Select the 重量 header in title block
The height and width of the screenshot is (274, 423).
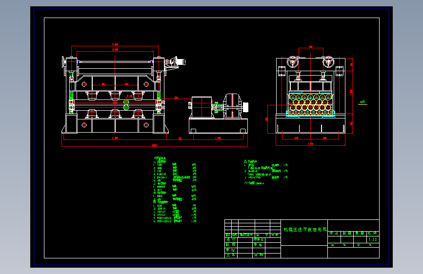[360, 233]
